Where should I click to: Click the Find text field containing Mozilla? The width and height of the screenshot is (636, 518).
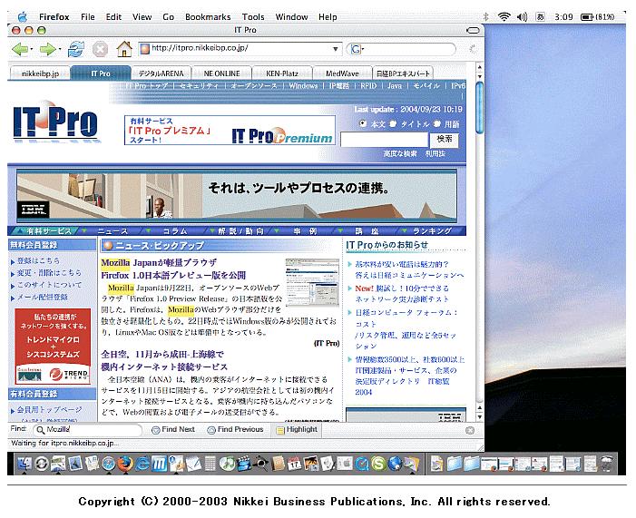[88, 430]
